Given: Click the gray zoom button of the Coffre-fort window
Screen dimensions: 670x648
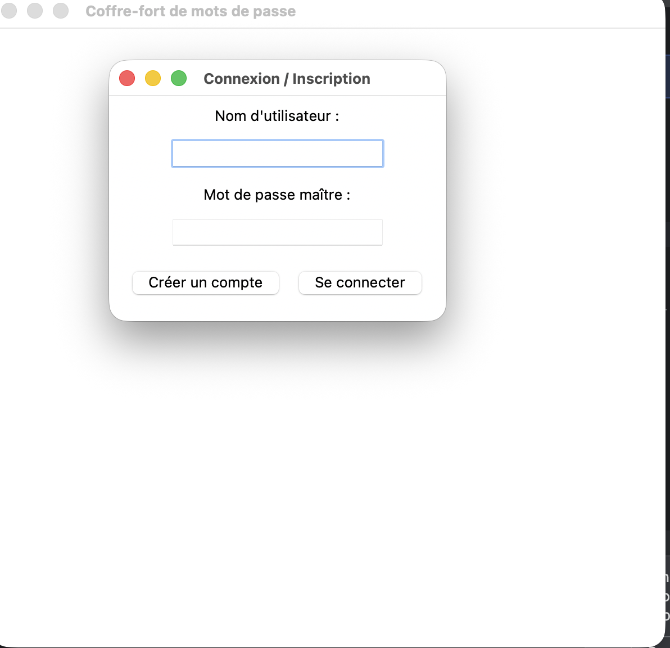Looking at the screenshot, I should click(x=61, y=11).
